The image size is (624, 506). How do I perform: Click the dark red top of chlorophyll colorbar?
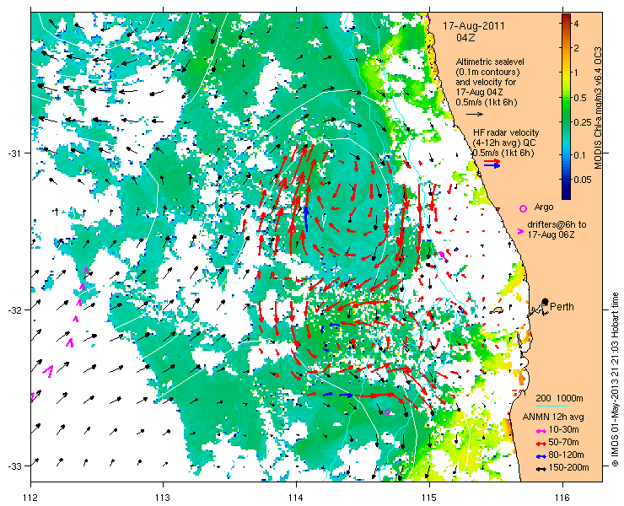coord(566,18)
